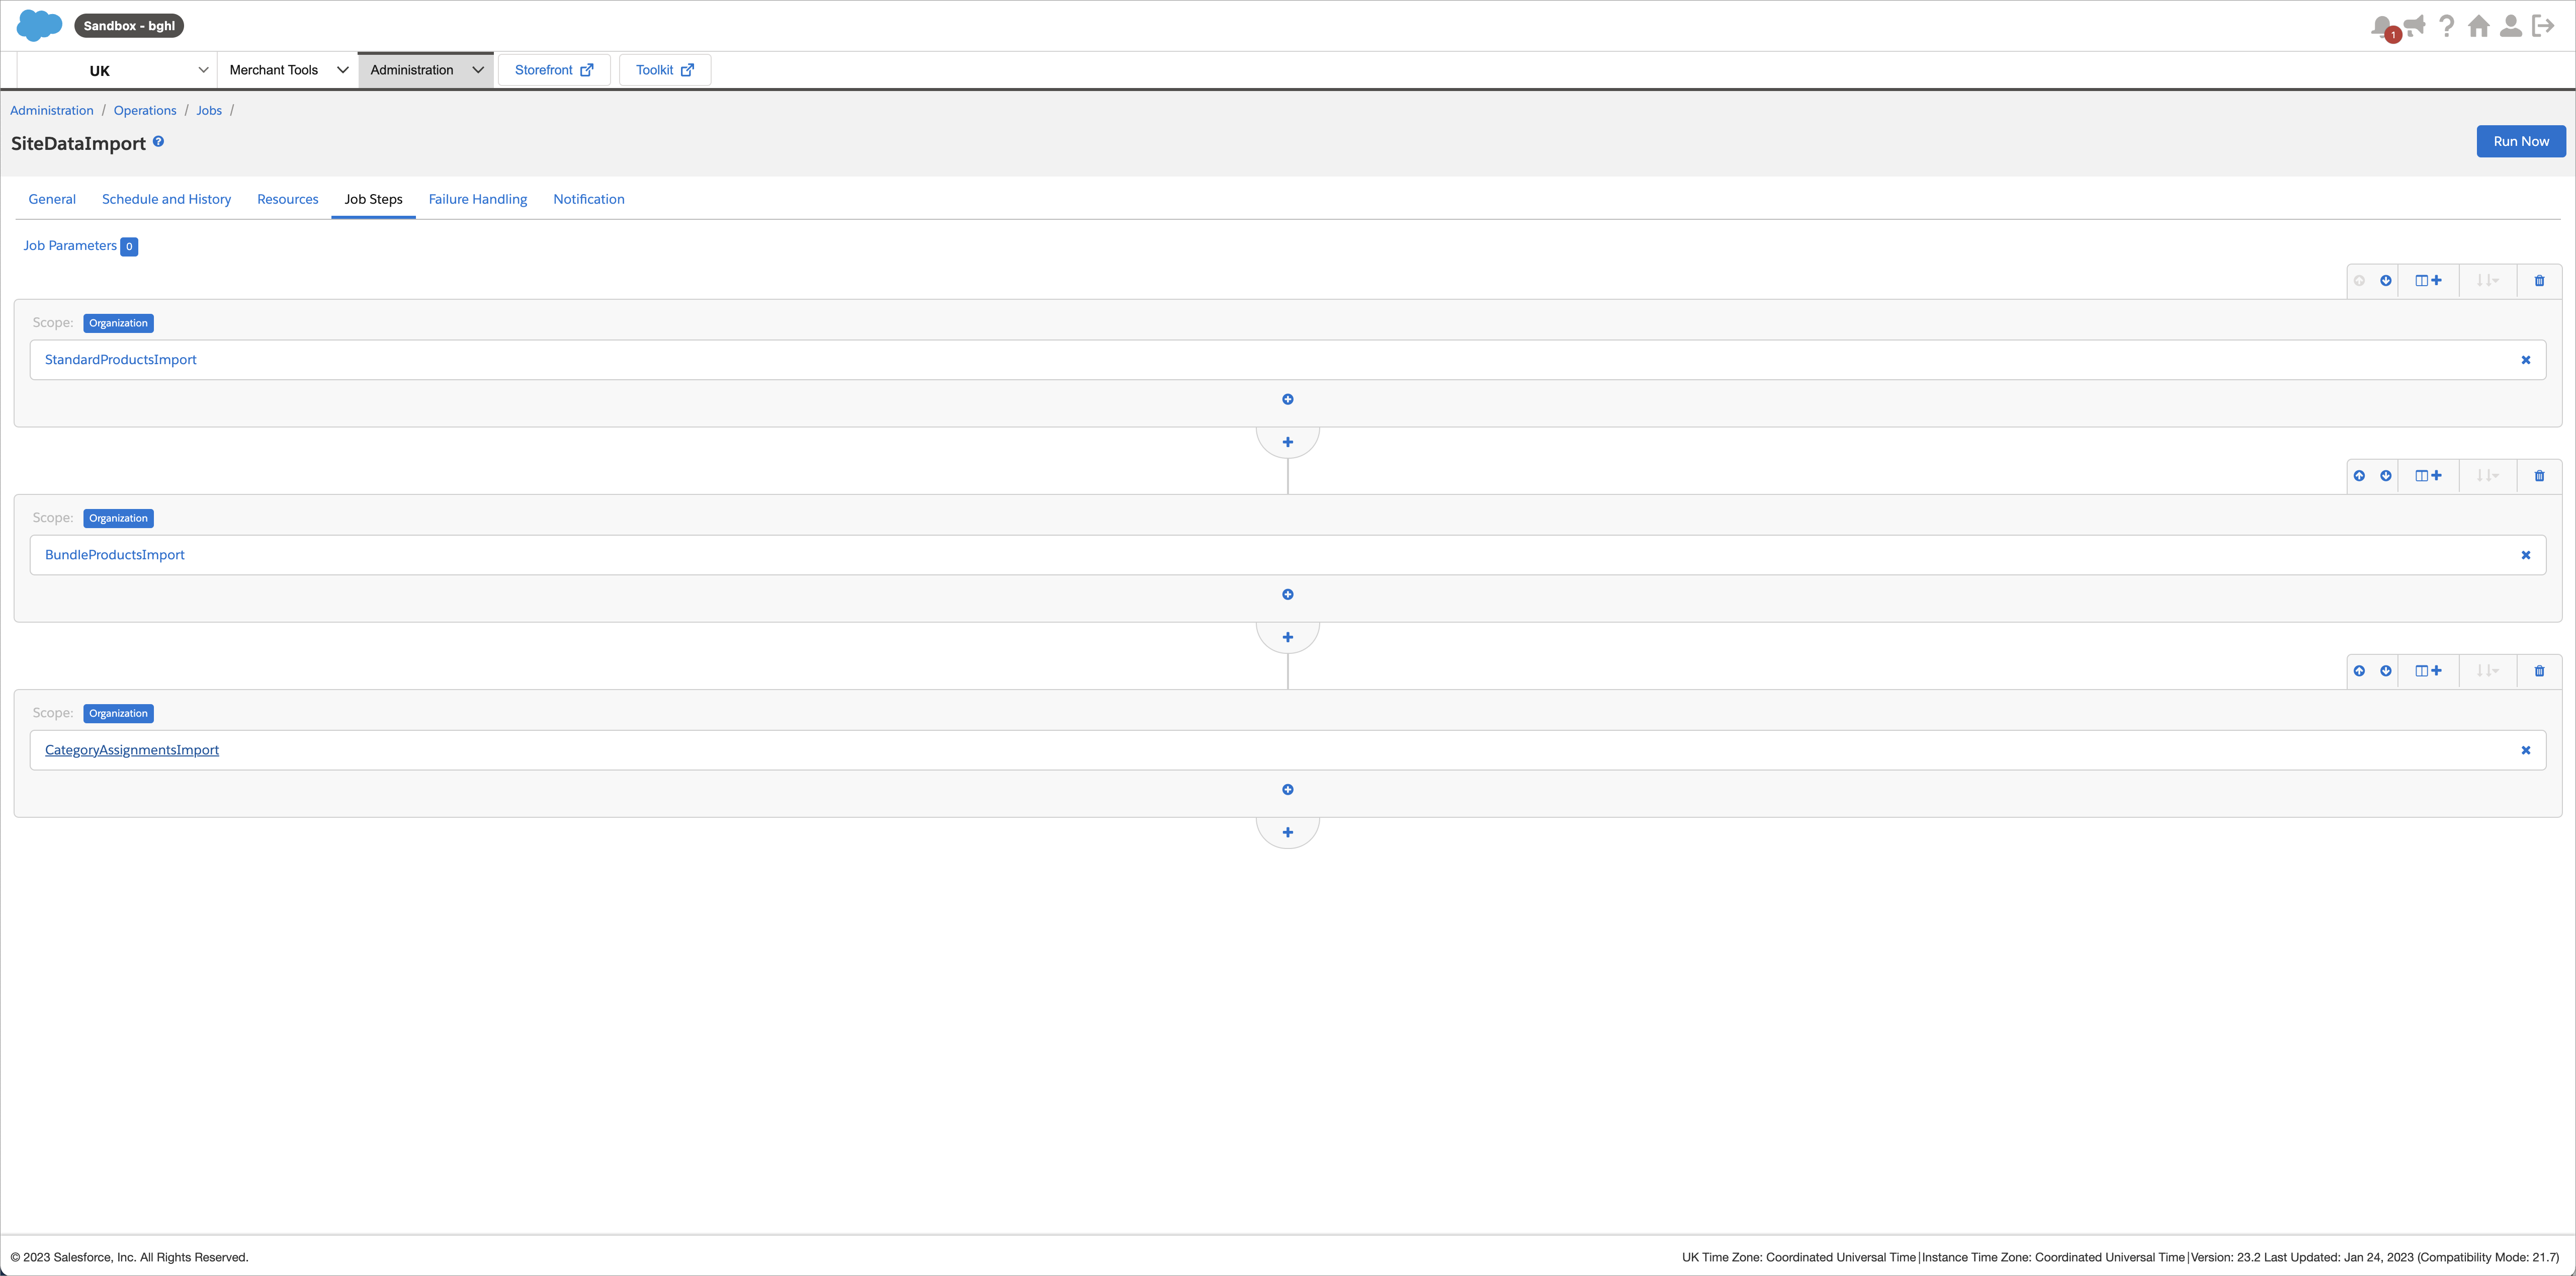Open the Notification tab

tap(589, 199)
